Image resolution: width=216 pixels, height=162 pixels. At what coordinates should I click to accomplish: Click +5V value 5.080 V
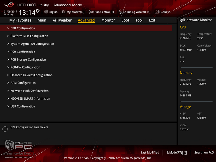pyautogui.click(x=201, y=118)
